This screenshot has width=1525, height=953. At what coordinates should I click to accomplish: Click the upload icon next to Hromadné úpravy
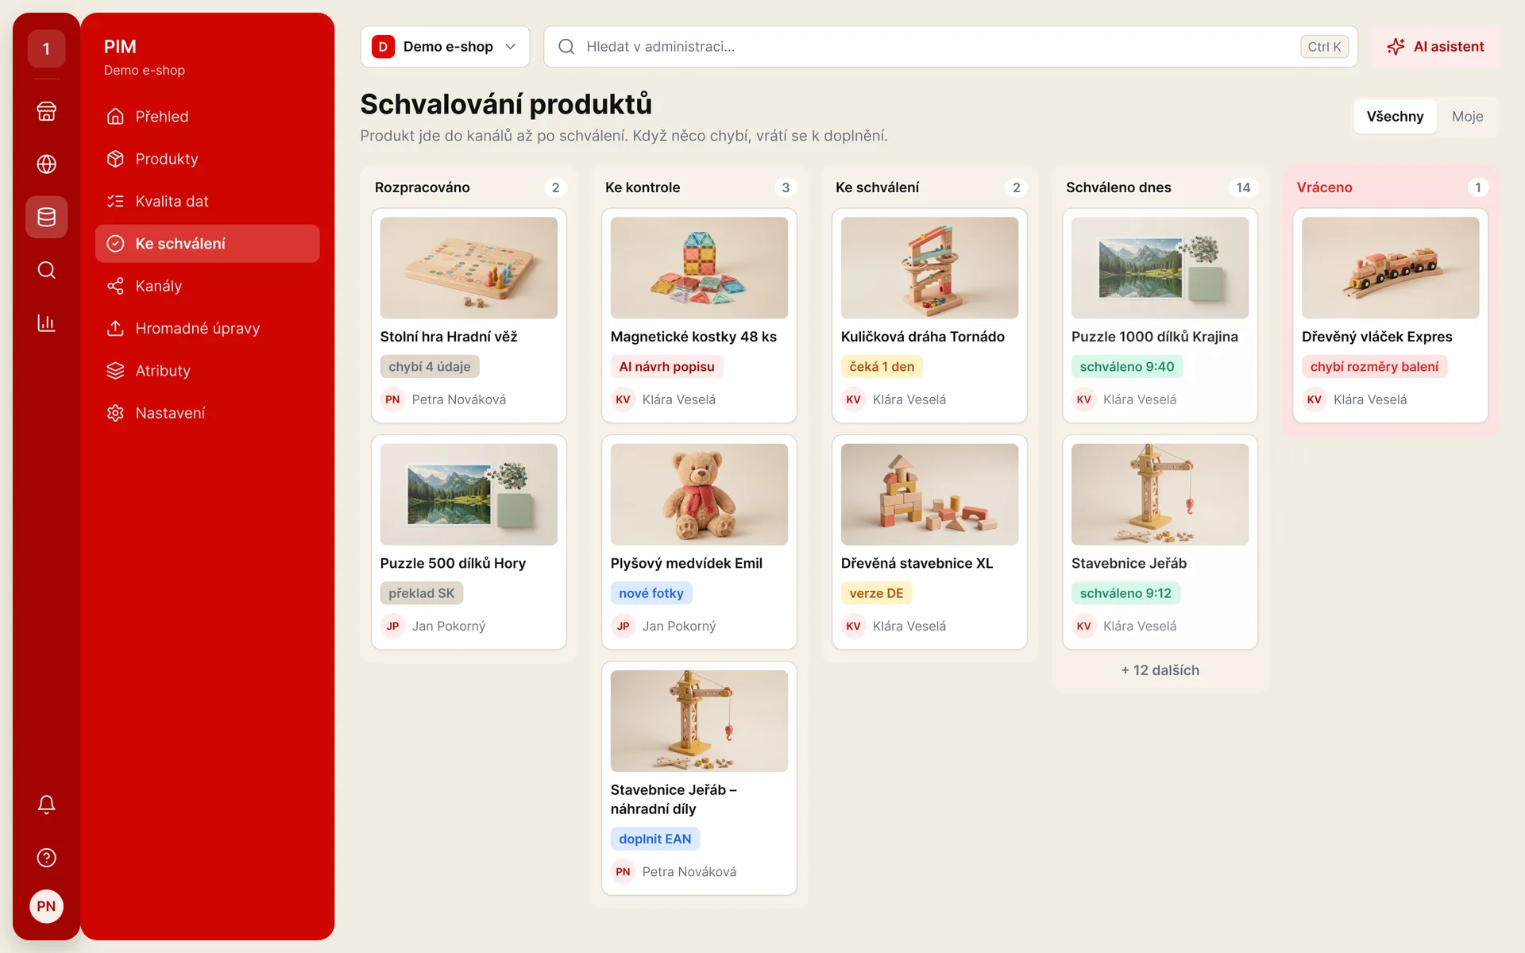click(x=115, y=328)
